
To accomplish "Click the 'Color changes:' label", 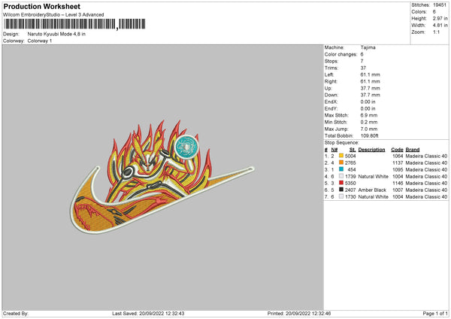I will point(341,54).
